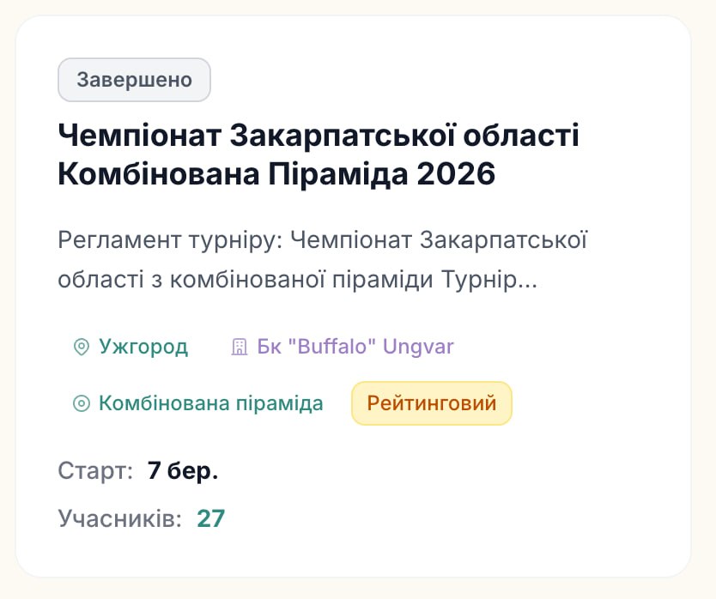Screen dimensions: 716x599
Task: Expand the truncated description ellipsis after "Турнір"
Action: pos(530,280)
